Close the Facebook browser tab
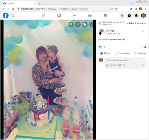The width and height of the screenshot is (149, 140). click(34, 4)
